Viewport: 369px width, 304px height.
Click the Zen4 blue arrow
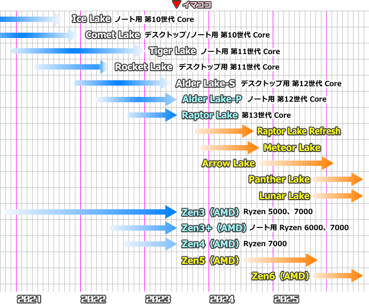tap(150, 244)
